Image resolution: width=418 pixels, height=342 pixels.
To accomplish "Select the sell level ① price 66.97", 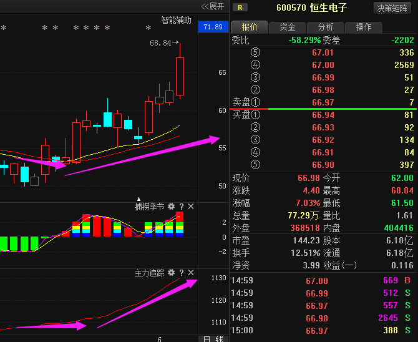I will [x=323, y=102].
